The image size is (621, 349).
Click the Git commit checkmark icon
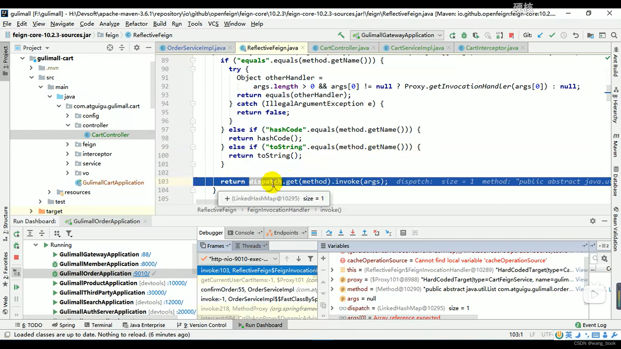pos(552,35)
